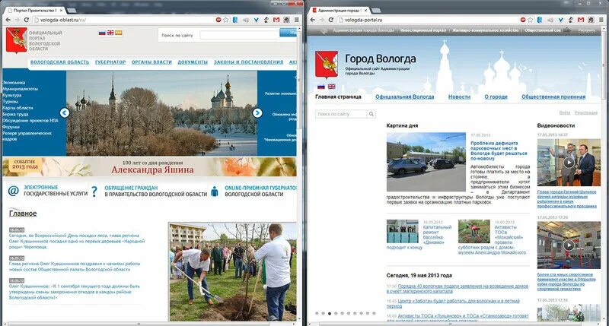Click the Vologda Oblast coat of arms logo

(x=16, y=40)
